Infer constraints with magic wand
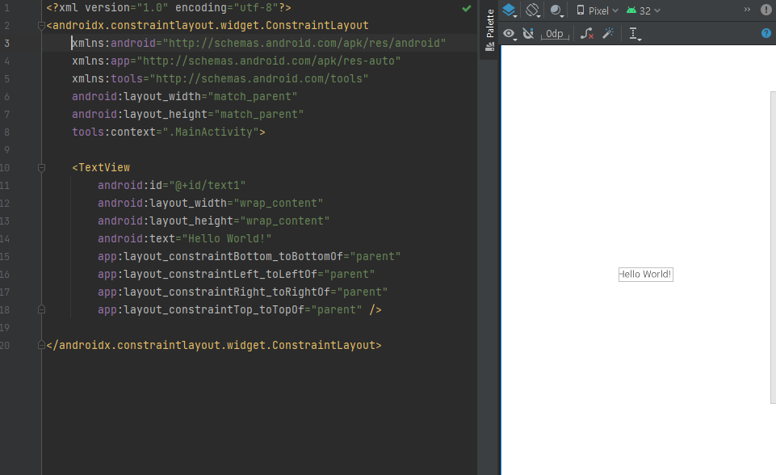Image resolution: width=776 pixels, height=475 pixels. click(608, 33)
